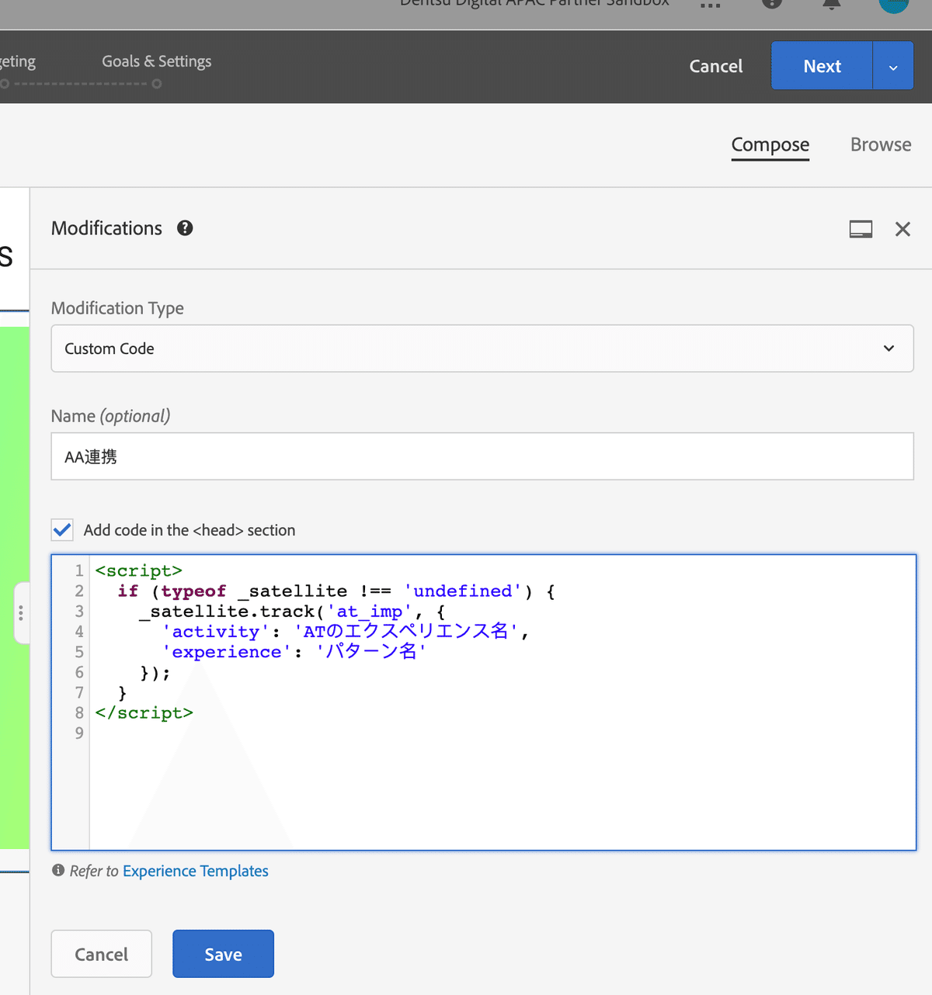This screenshot has width=932, height=995.
Task: Open the notifications bell icon
Action: pyautogui.click(x=832, y=4)
